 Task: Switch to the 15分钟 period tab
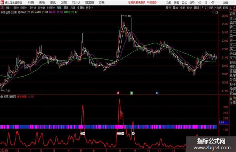[x=32, y=8]
